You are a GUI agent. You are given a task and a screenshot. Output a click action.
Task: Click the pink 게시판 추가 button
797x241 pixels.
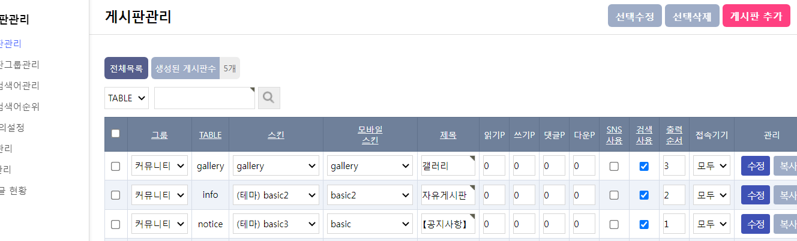click(x=756, y=17)
